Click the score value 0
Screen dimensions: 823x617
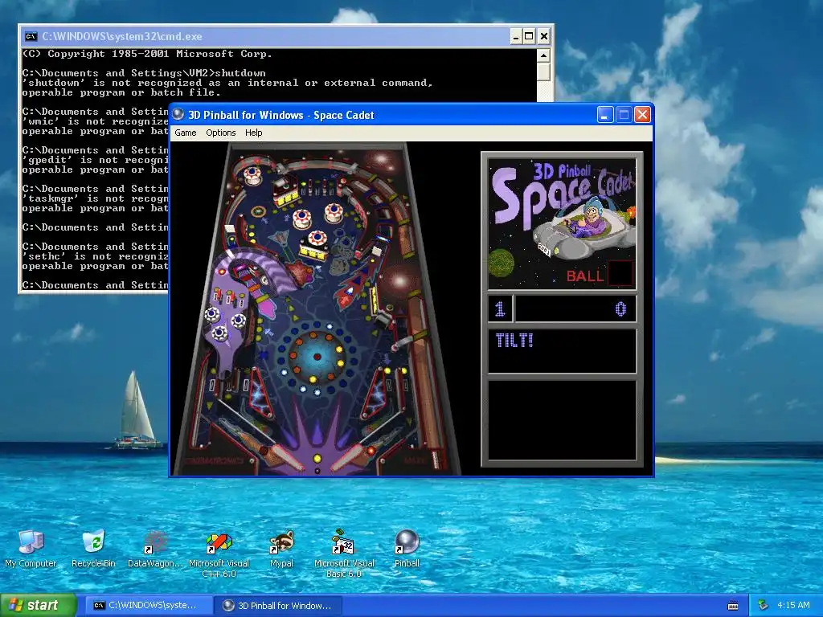click(620, 309)
